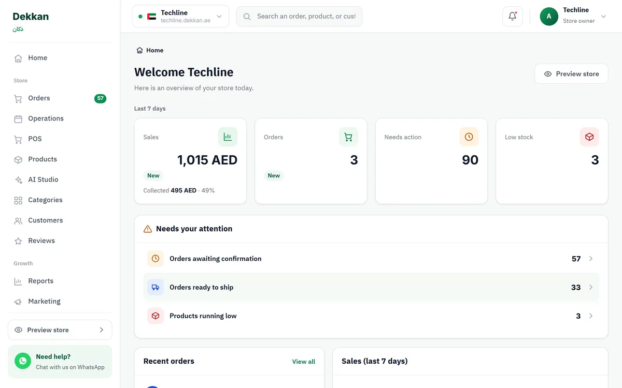Screen dimensions: 622x388
Task: Click the Sales (last 7 days) heading
Action: pyautogui.click(x=375, y=361)
